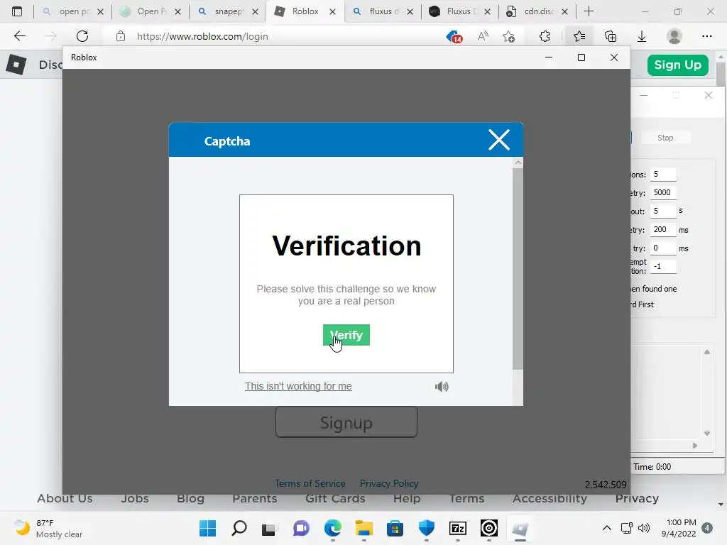727x545 pixels.
Task: Open File Explorer from taskbar
Action: pos(364,528)
